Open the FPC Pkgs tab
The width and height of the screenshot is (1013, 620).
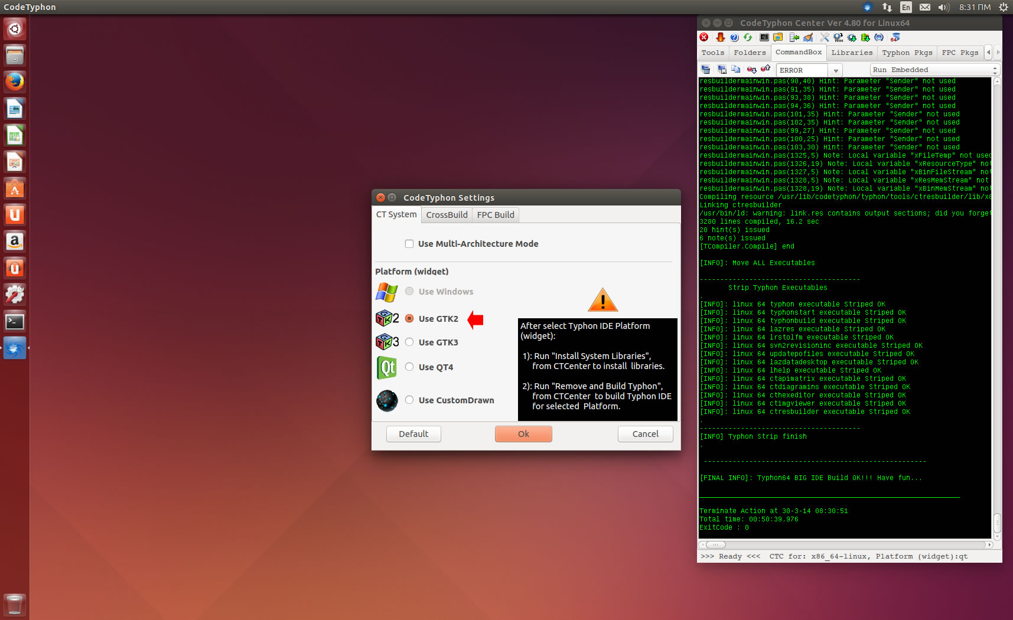[x=960, y=53]
